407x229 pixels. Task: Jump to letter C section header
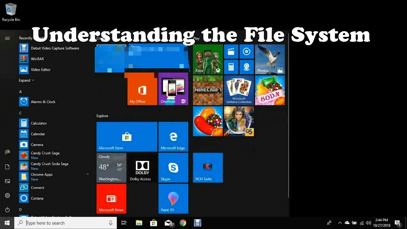point(20,113)
